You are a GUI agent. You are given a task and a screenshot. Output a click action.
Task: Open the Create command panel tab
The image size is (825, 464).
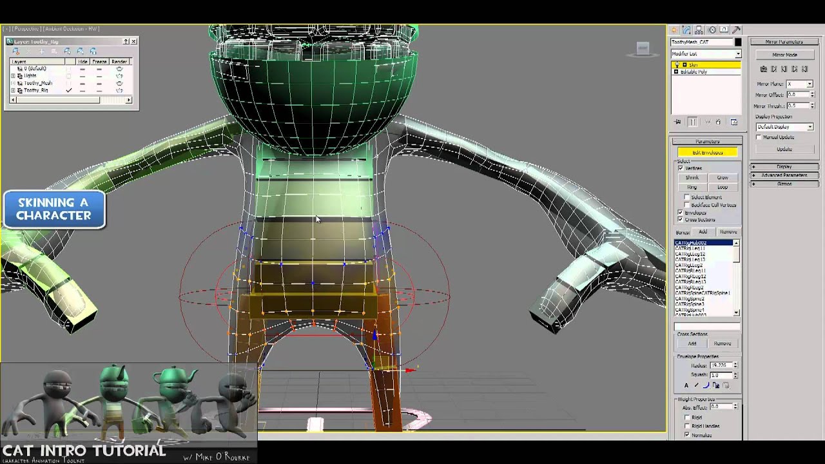(674, 30)
